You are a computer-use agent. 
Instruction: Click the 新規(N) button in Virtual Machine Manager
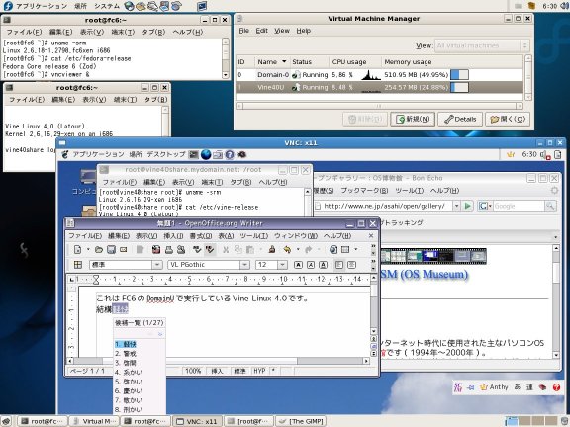(x=413, y=119)
